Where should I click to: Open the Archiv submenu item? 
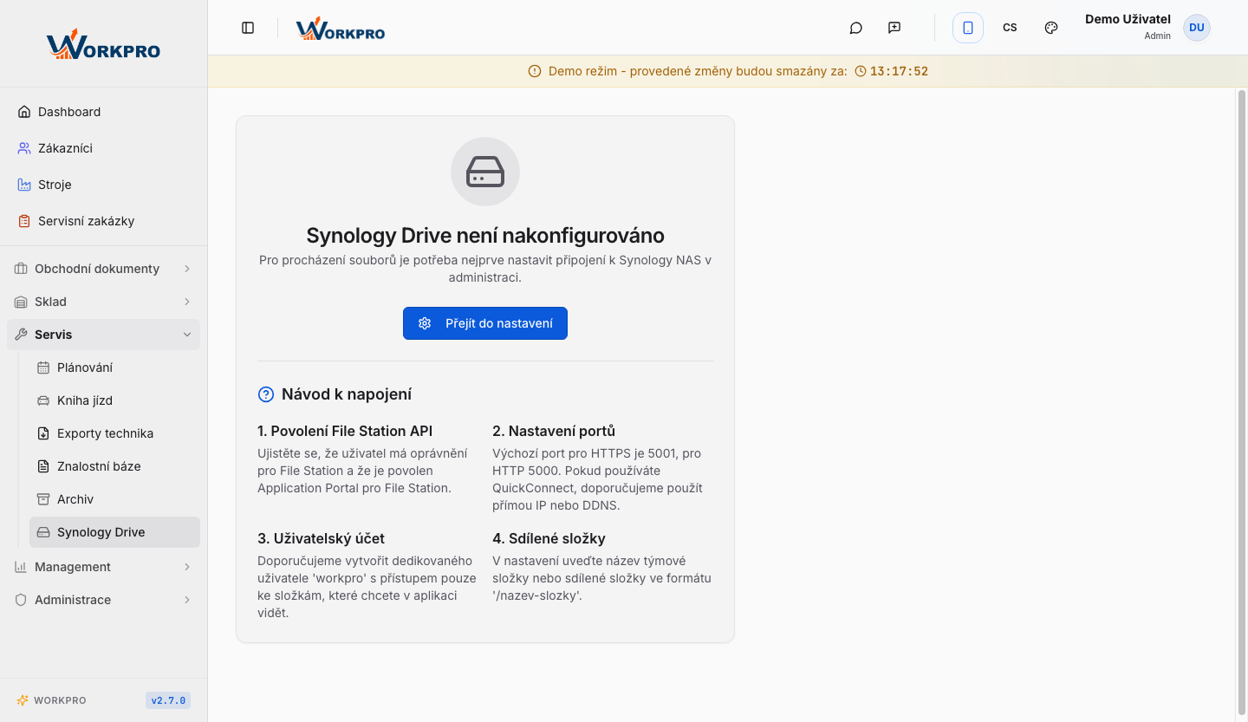pos(114,499)
